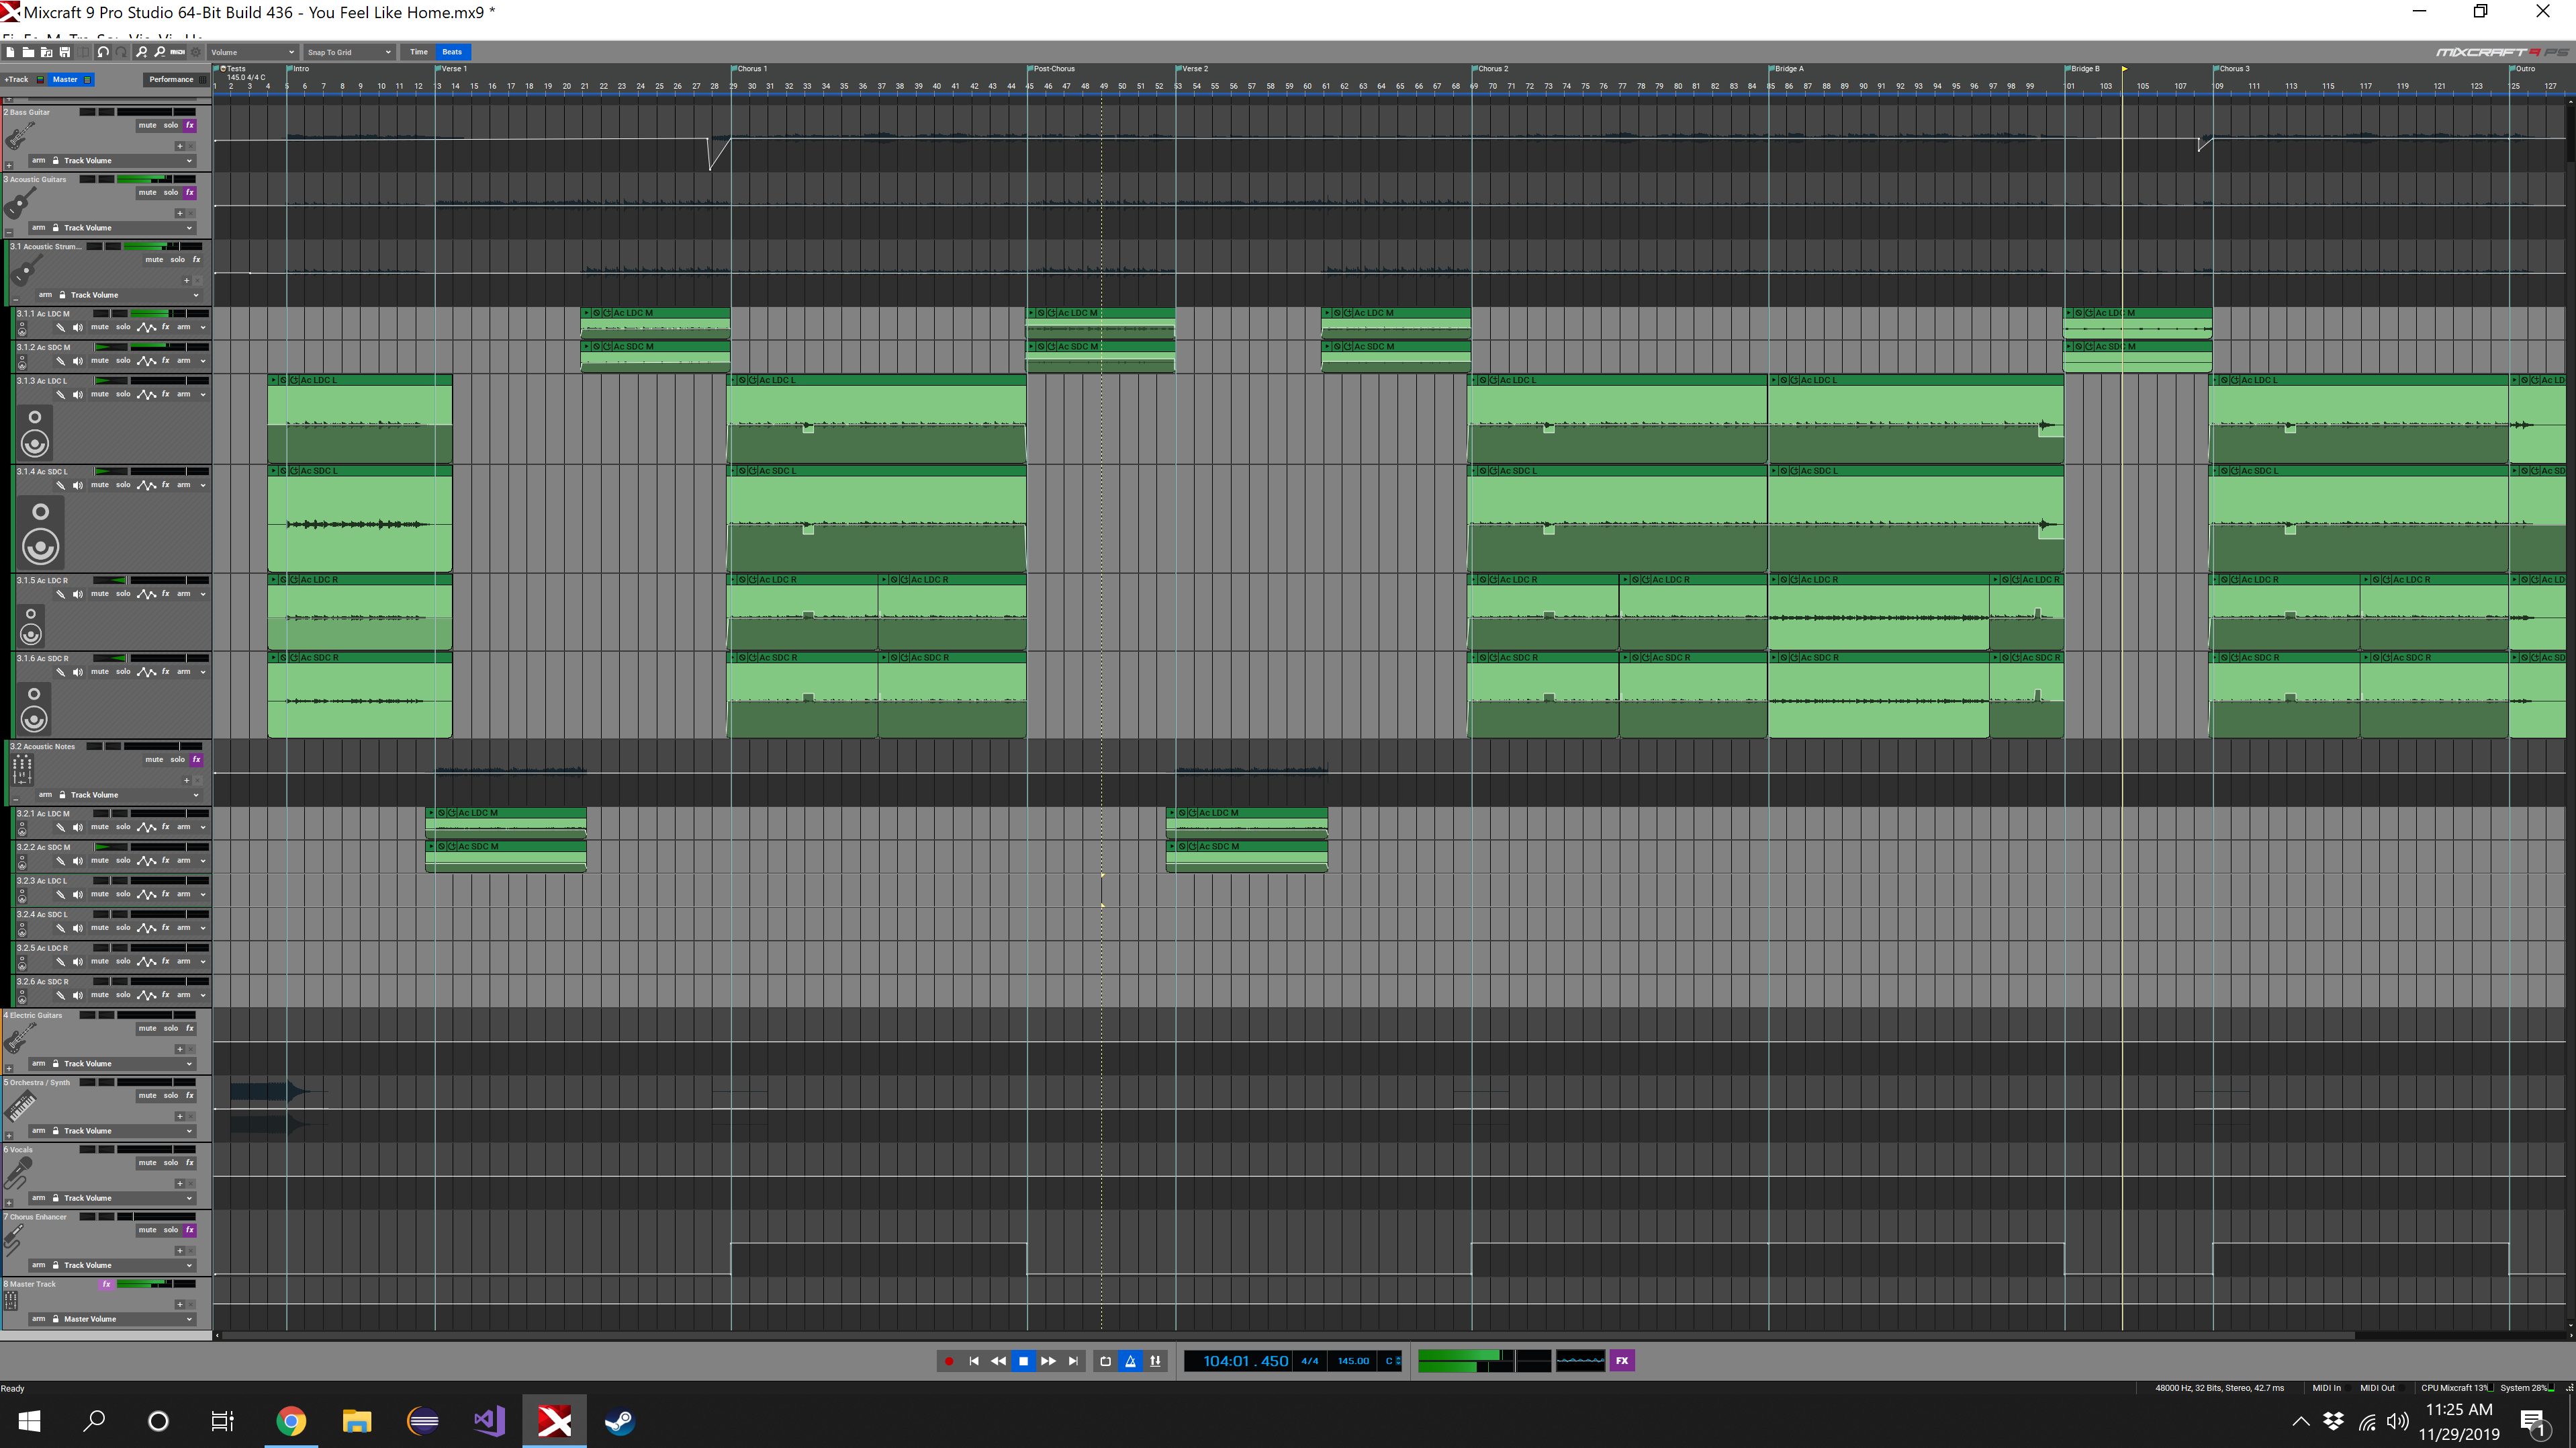2576x1448 pixels.
Task: Collapse the 3.1 Acoustic Strum submix
Action: pyautogui.click(x=16, y=300)
